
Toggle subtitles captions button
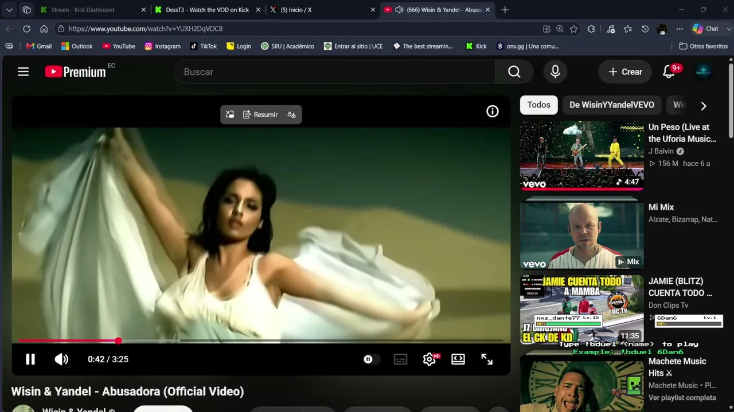401,359
